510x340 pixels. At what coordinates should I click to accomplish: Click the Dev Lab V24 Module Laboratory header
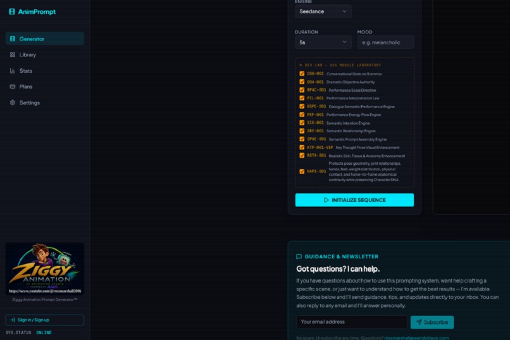340,65
